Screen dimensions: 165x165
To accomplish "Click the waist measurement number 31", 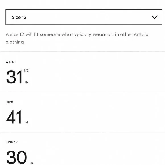I will (x=14, y=77).
